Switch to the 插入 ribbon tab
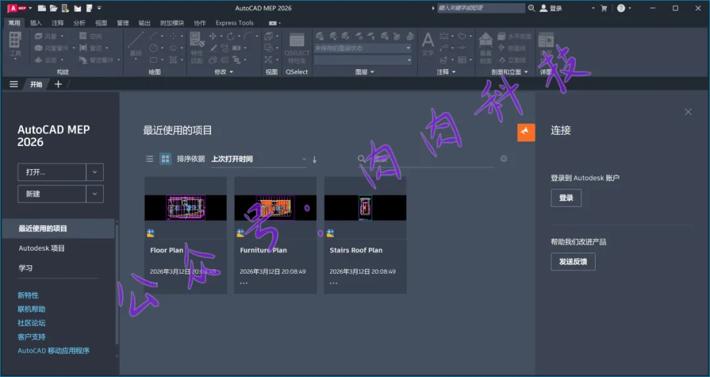The image size is (710, 377). (x=35, y=23)
